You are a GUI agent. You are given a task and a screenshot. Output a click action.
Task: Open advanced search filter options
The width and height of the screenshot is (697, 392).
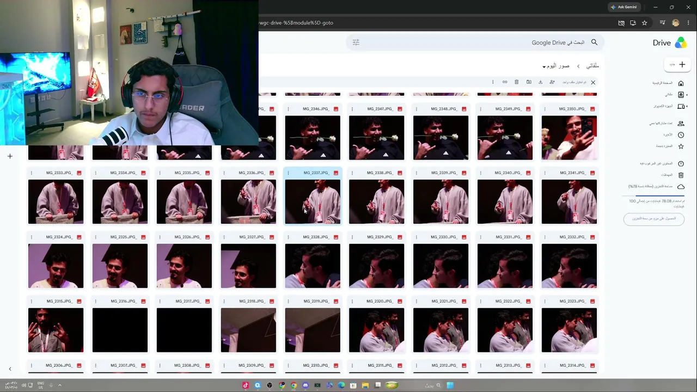point(356,42)
